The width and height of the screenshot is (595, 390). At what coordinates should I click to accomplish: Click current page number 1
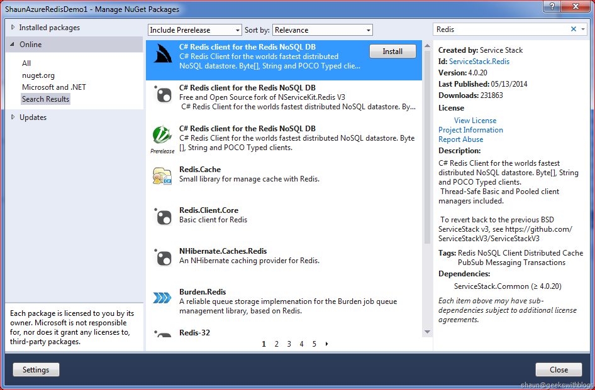[264, 344]
